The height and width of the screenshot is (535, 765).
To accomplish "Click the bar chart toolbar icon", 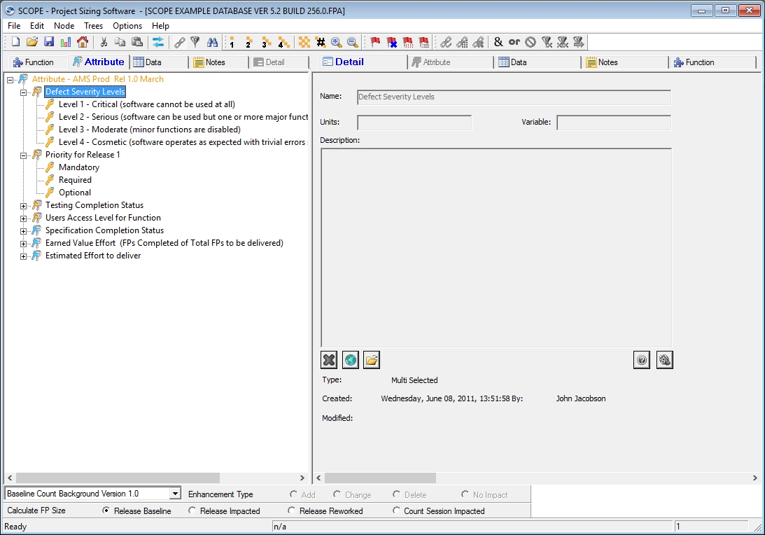I will coord(65,42).
